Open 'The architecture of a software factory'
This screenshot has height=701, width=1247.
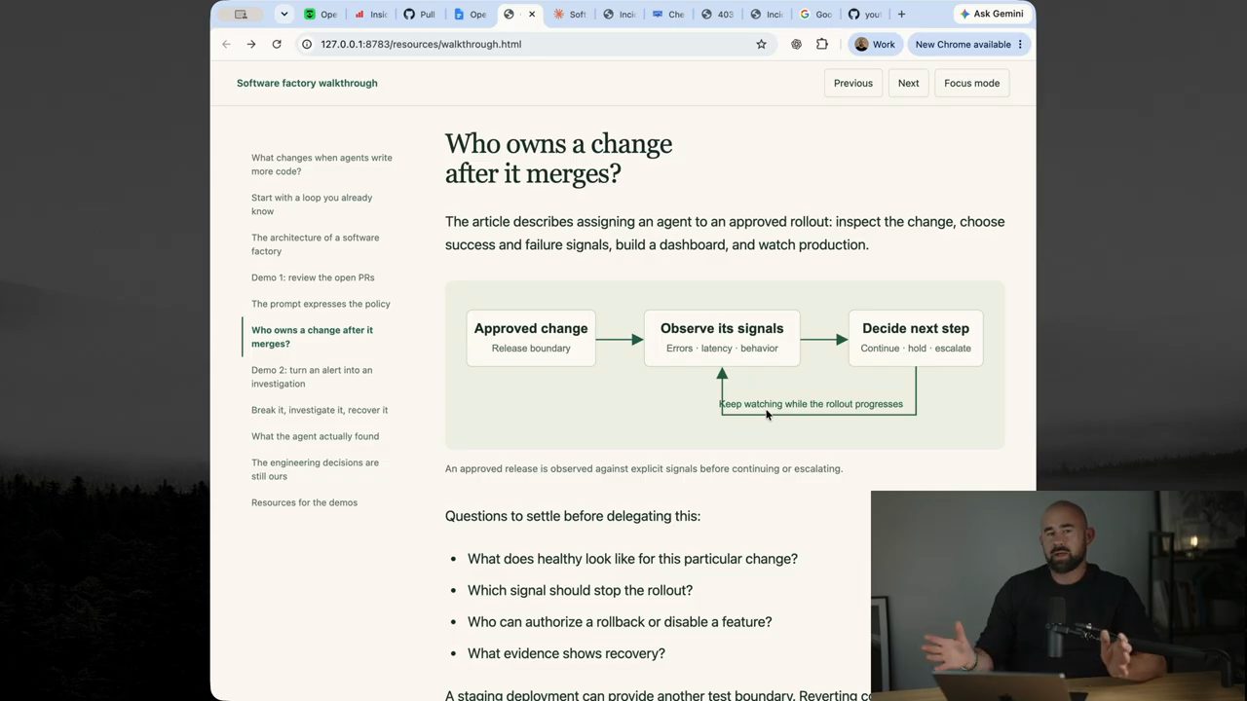pos(316,244)
